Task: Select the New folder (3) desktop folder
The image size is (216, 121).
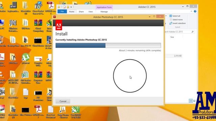Action: tap(26, 8)
